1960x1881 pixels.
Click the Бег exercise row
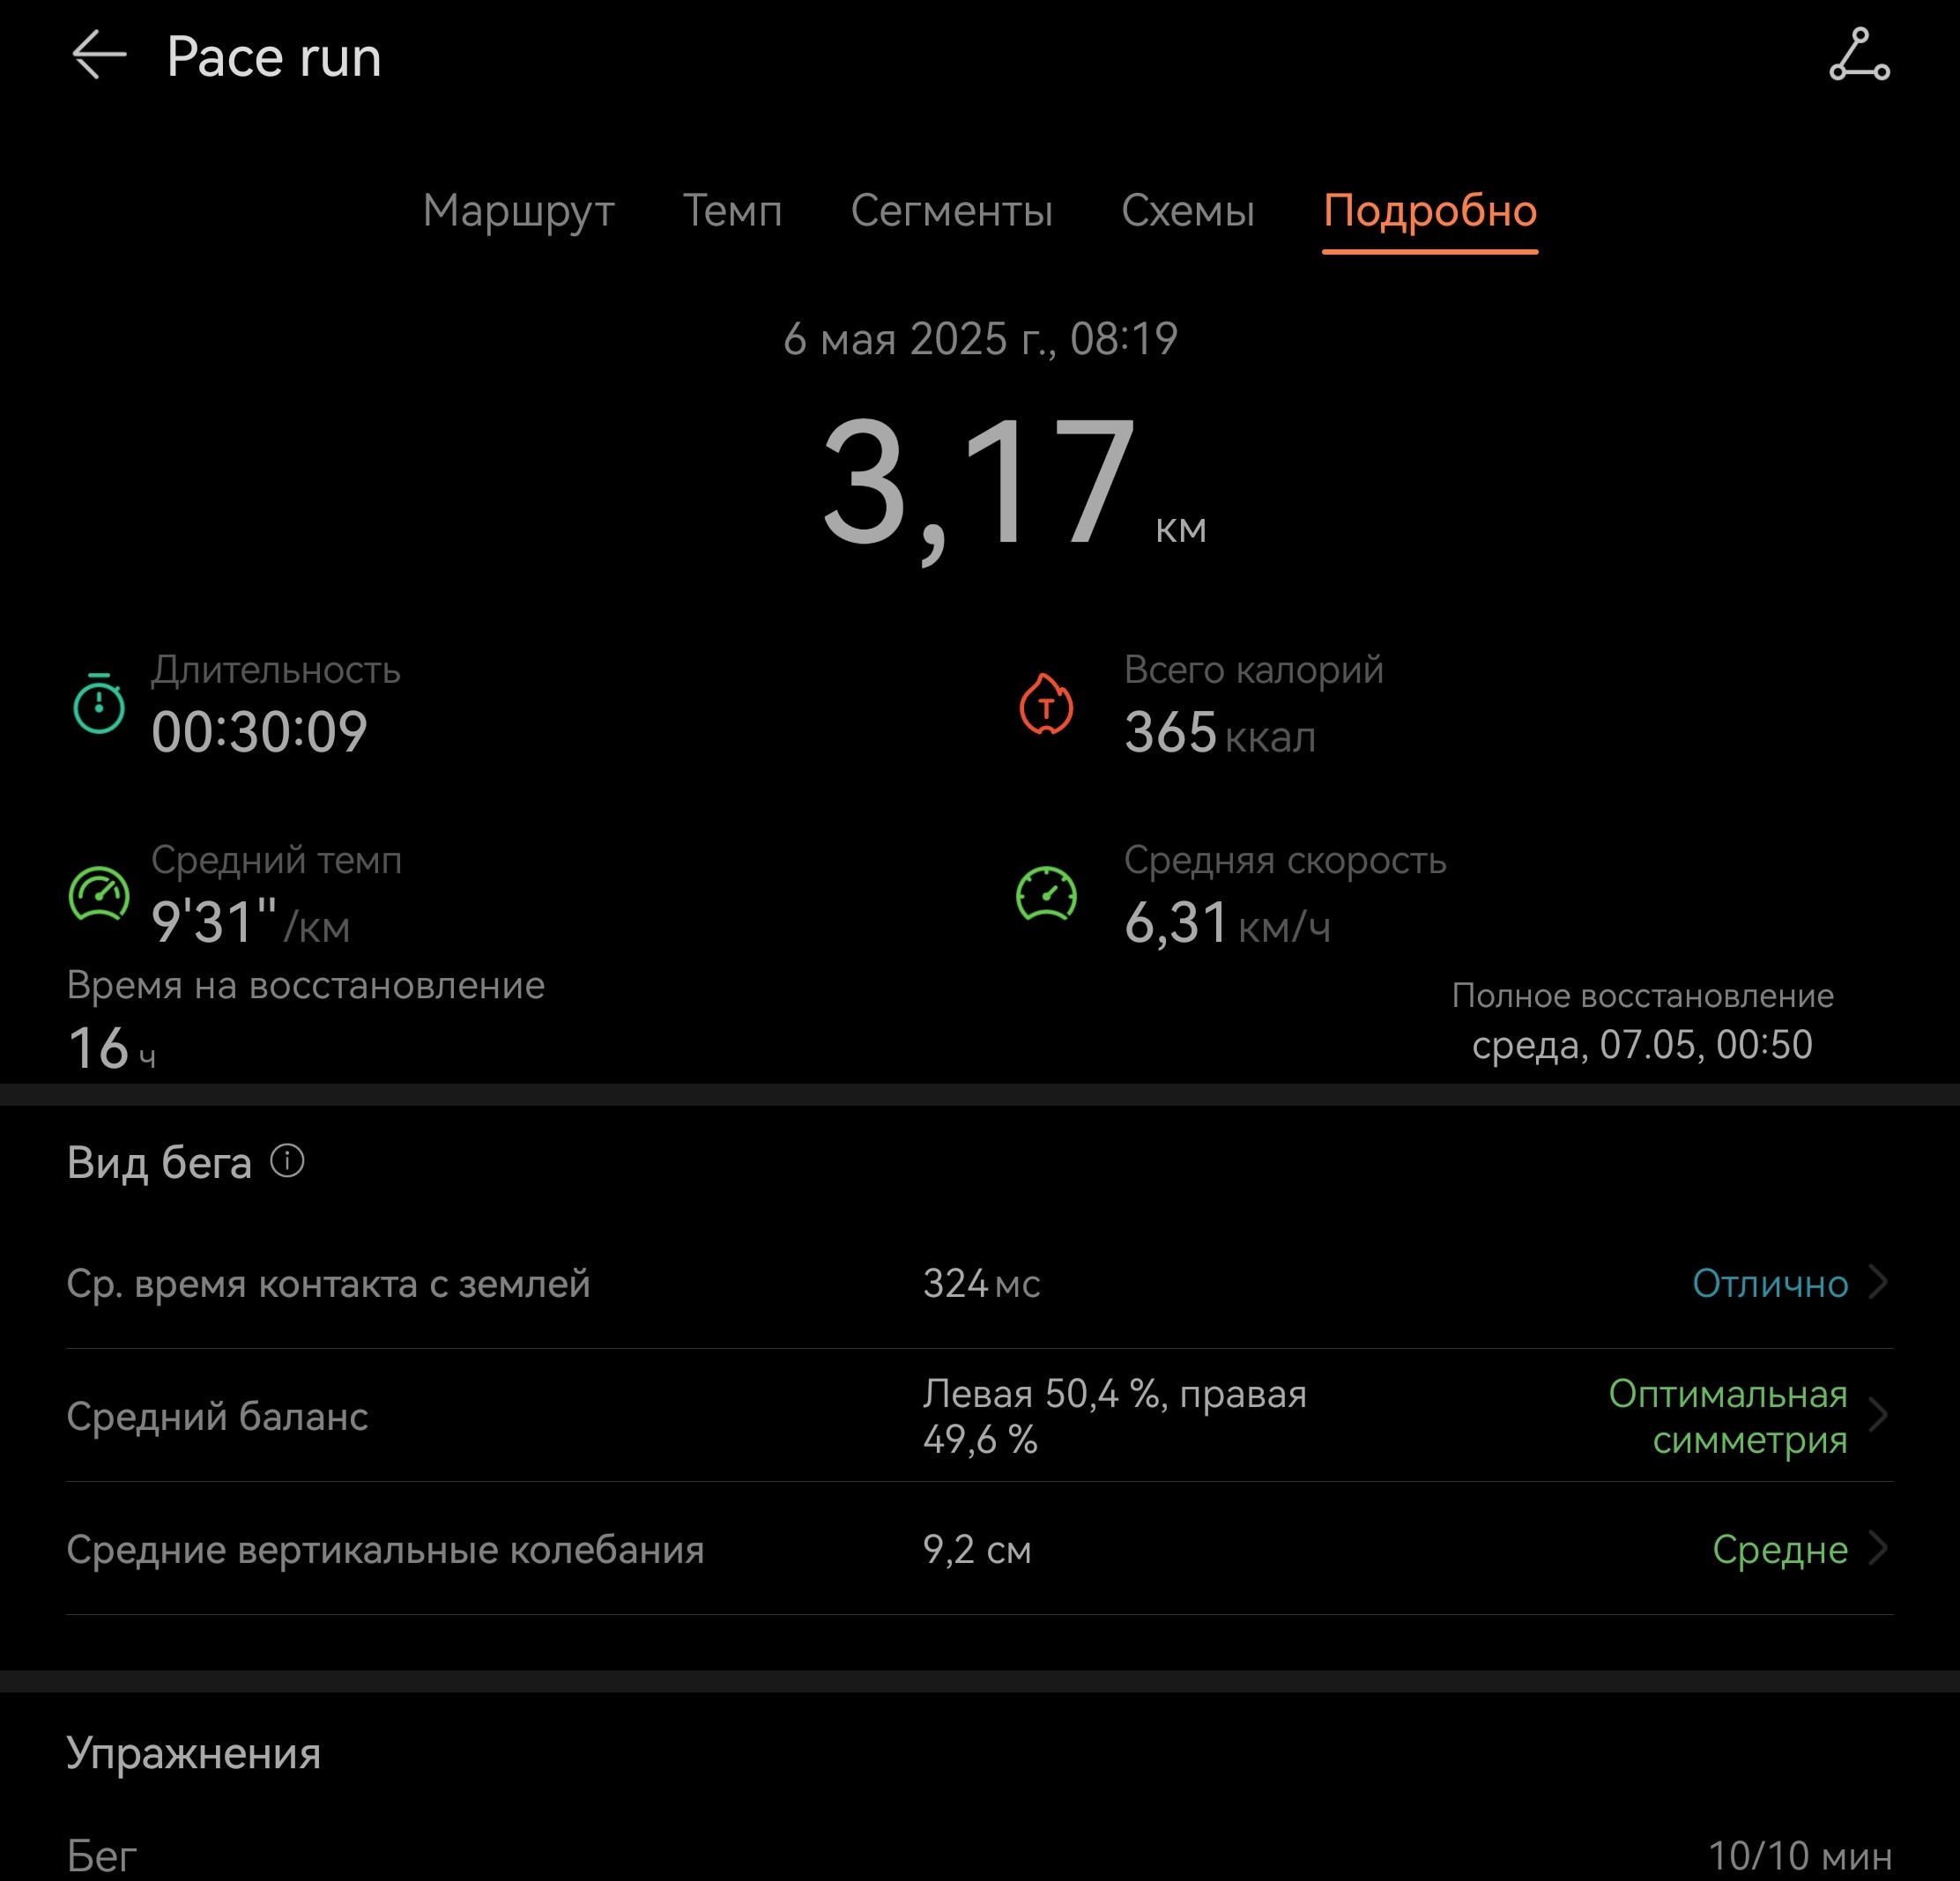click(x=980, y=1856)
